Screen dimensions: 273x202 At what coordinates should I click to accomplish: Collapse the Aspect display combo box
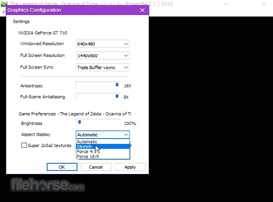(x=103, y=135)
